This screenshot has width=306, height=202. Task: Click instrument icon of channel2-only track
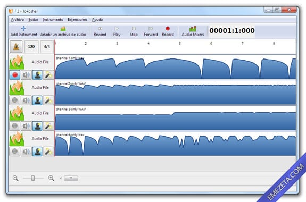click(x=17, y=88)
